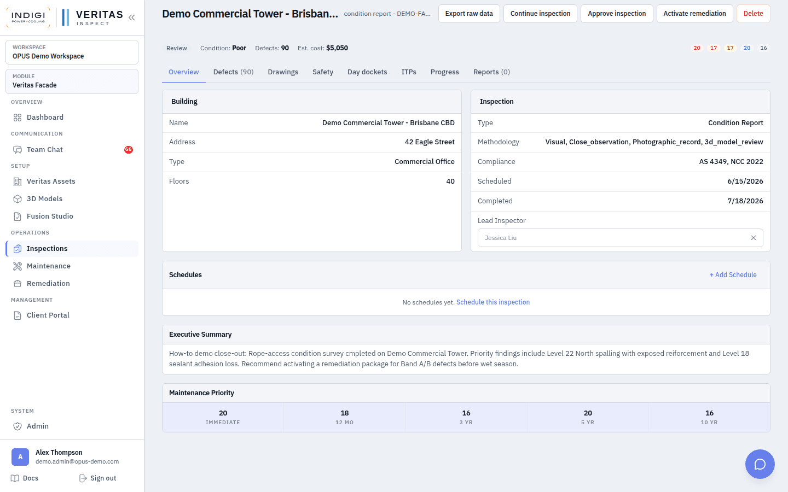
Task: Clear the Jessica Liu lead inspector
Action: pyautogui.click(x=754, y=238)
